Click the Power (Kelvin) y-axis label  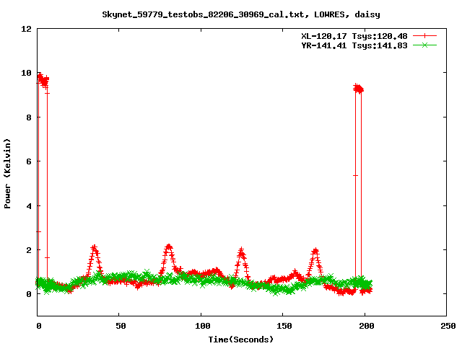[x=7, y=174]
